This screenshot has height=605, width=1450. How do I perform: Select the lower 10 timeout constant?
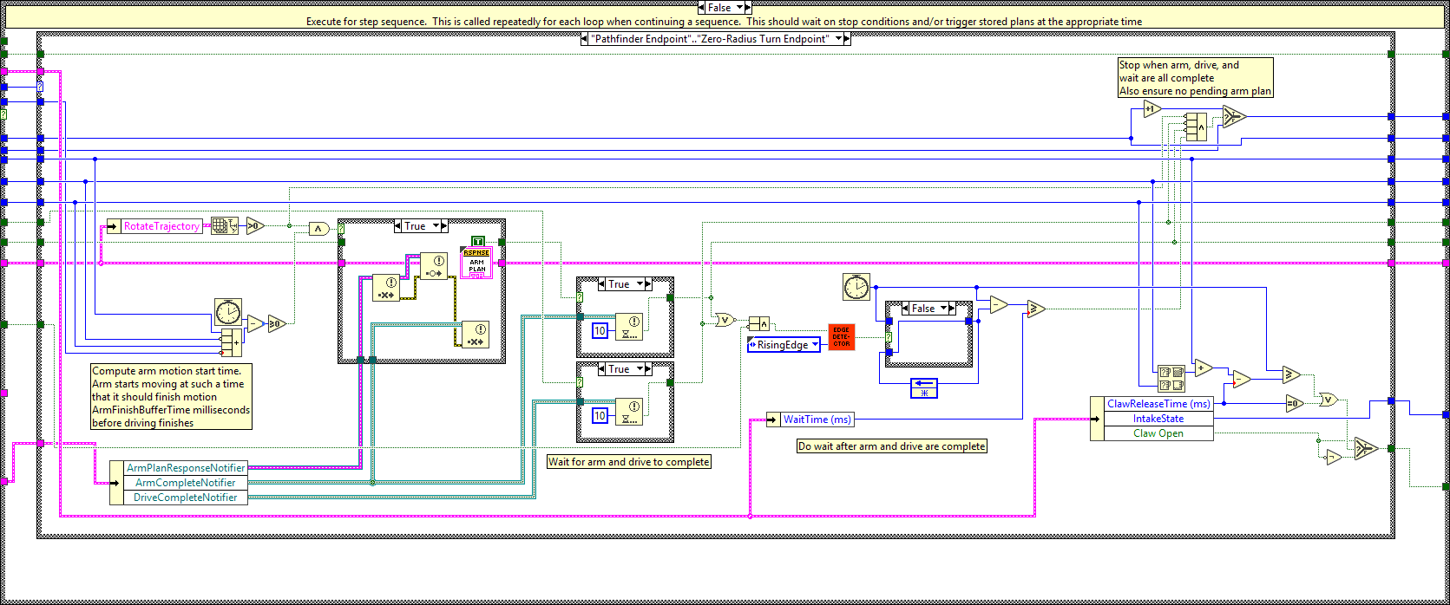(x=600, y=416)
